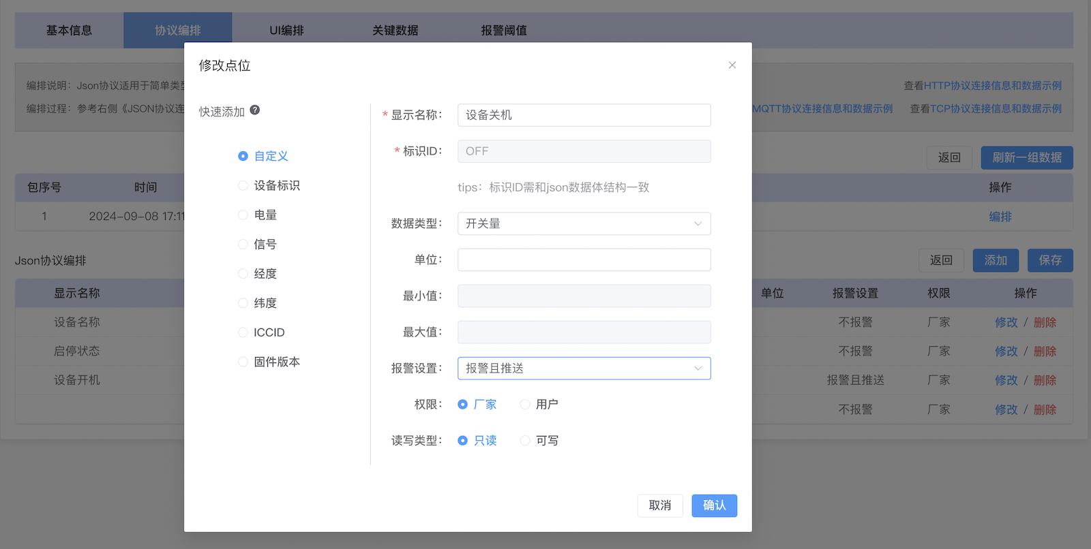Expand the 报警设置 dropdown showing 报警且推送
Viewport: 1091px width, 549px height.
584,368
